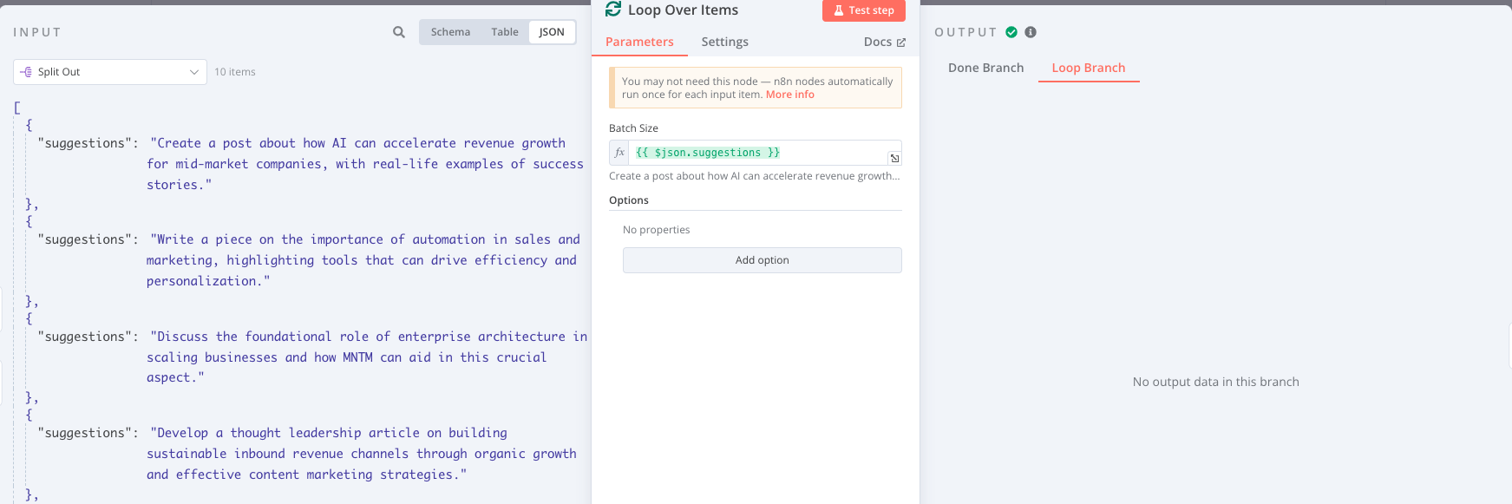Click the output info icon
Screen dimensions: 1512x504
tap(1031, 32)
